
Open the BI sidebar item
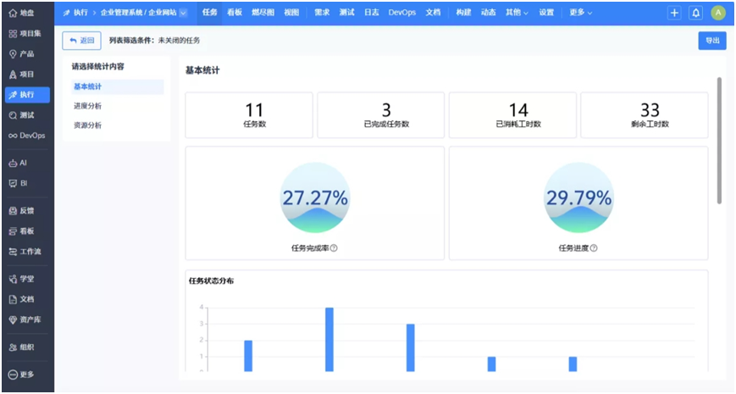click(x=18, y=183)
